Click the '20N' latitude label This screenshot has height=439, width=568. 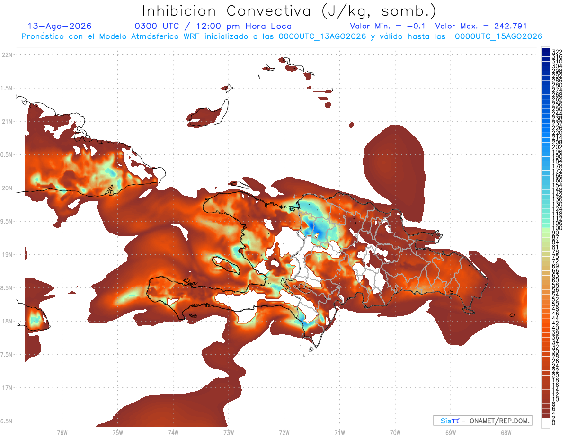click(7, 188)
